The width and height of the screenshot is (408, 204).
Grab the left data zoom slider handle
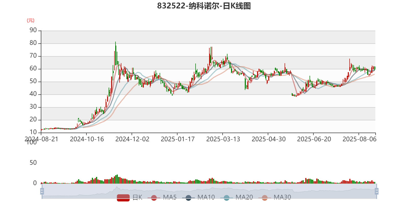[x=42, y=191]
